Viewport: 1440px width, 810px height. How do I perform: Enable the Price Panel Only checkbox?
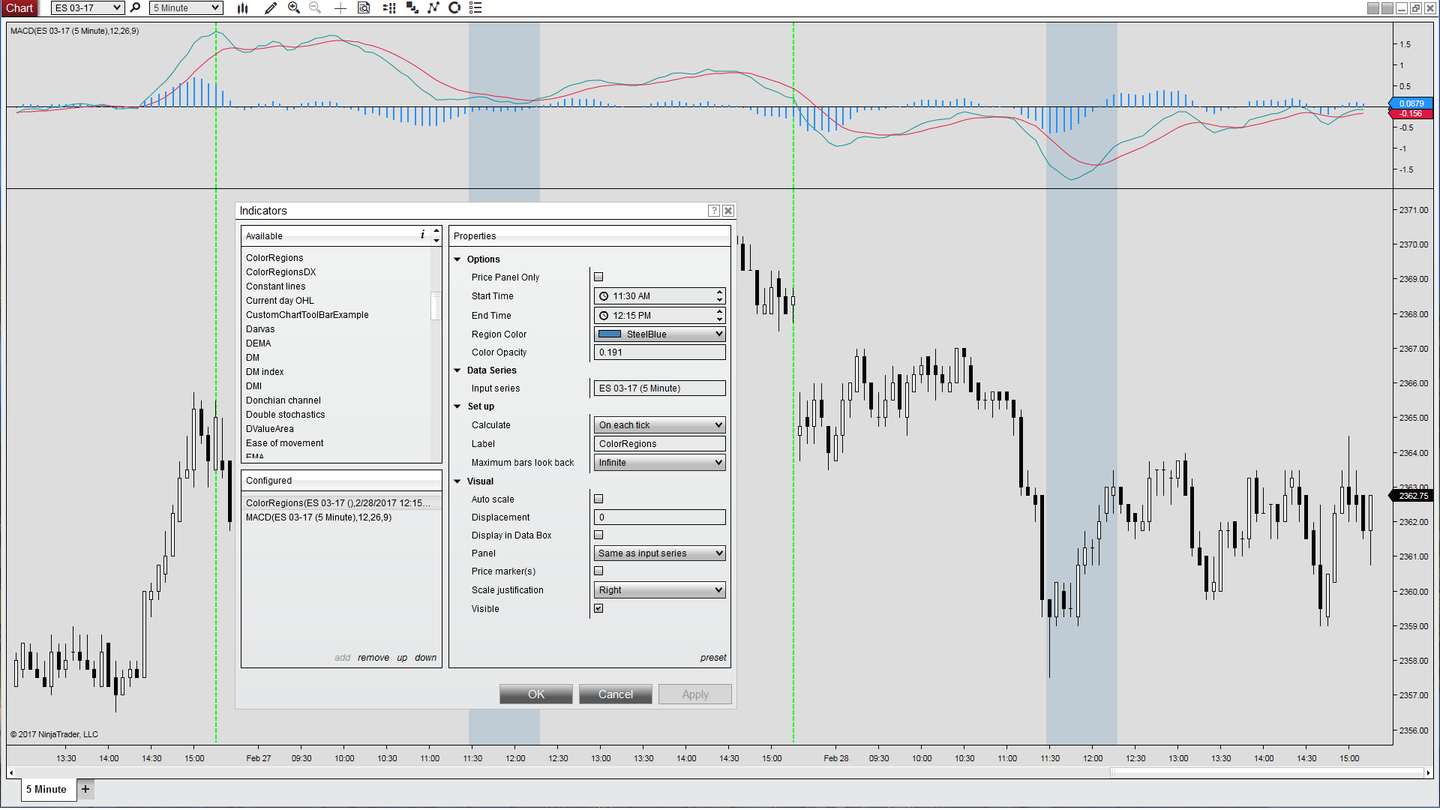598,277
